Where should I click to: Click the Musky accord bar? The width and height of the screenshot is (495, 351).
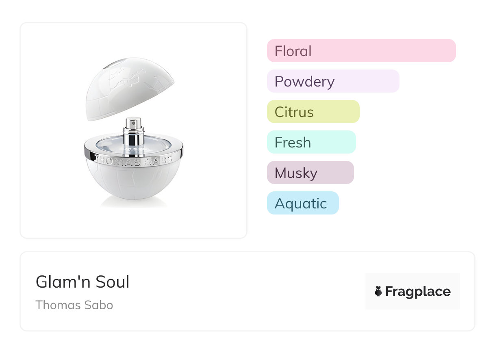pyautogui.click(x=310, y=173)
